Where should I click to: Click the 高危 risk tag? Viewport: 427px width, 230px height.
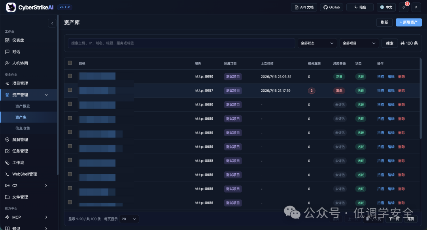[x=339, y=91]
